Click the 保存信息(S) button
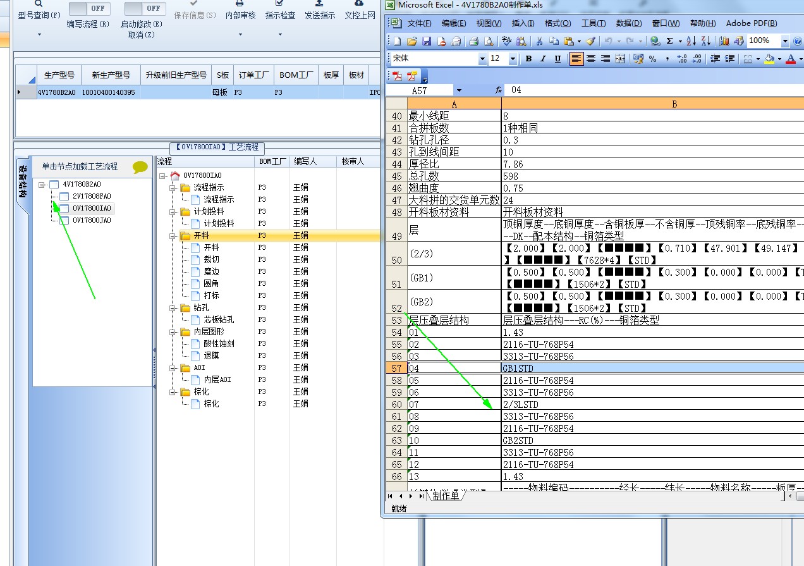This screenshot has width=804, height=566. tap(194, 15)
